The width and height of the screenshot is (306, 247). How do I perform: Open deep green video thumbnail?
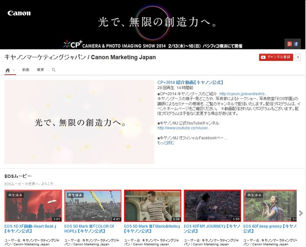[x=270, y=206]
